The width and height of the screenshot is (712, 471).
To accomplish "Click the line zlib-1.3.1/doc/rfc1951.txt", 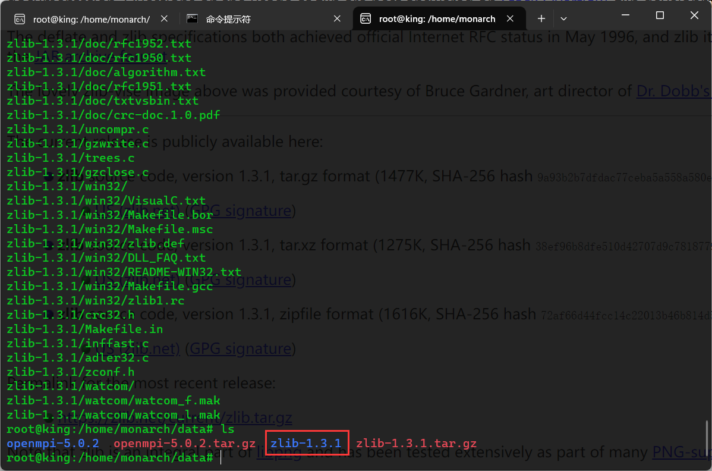I will [x=99, y=87].
